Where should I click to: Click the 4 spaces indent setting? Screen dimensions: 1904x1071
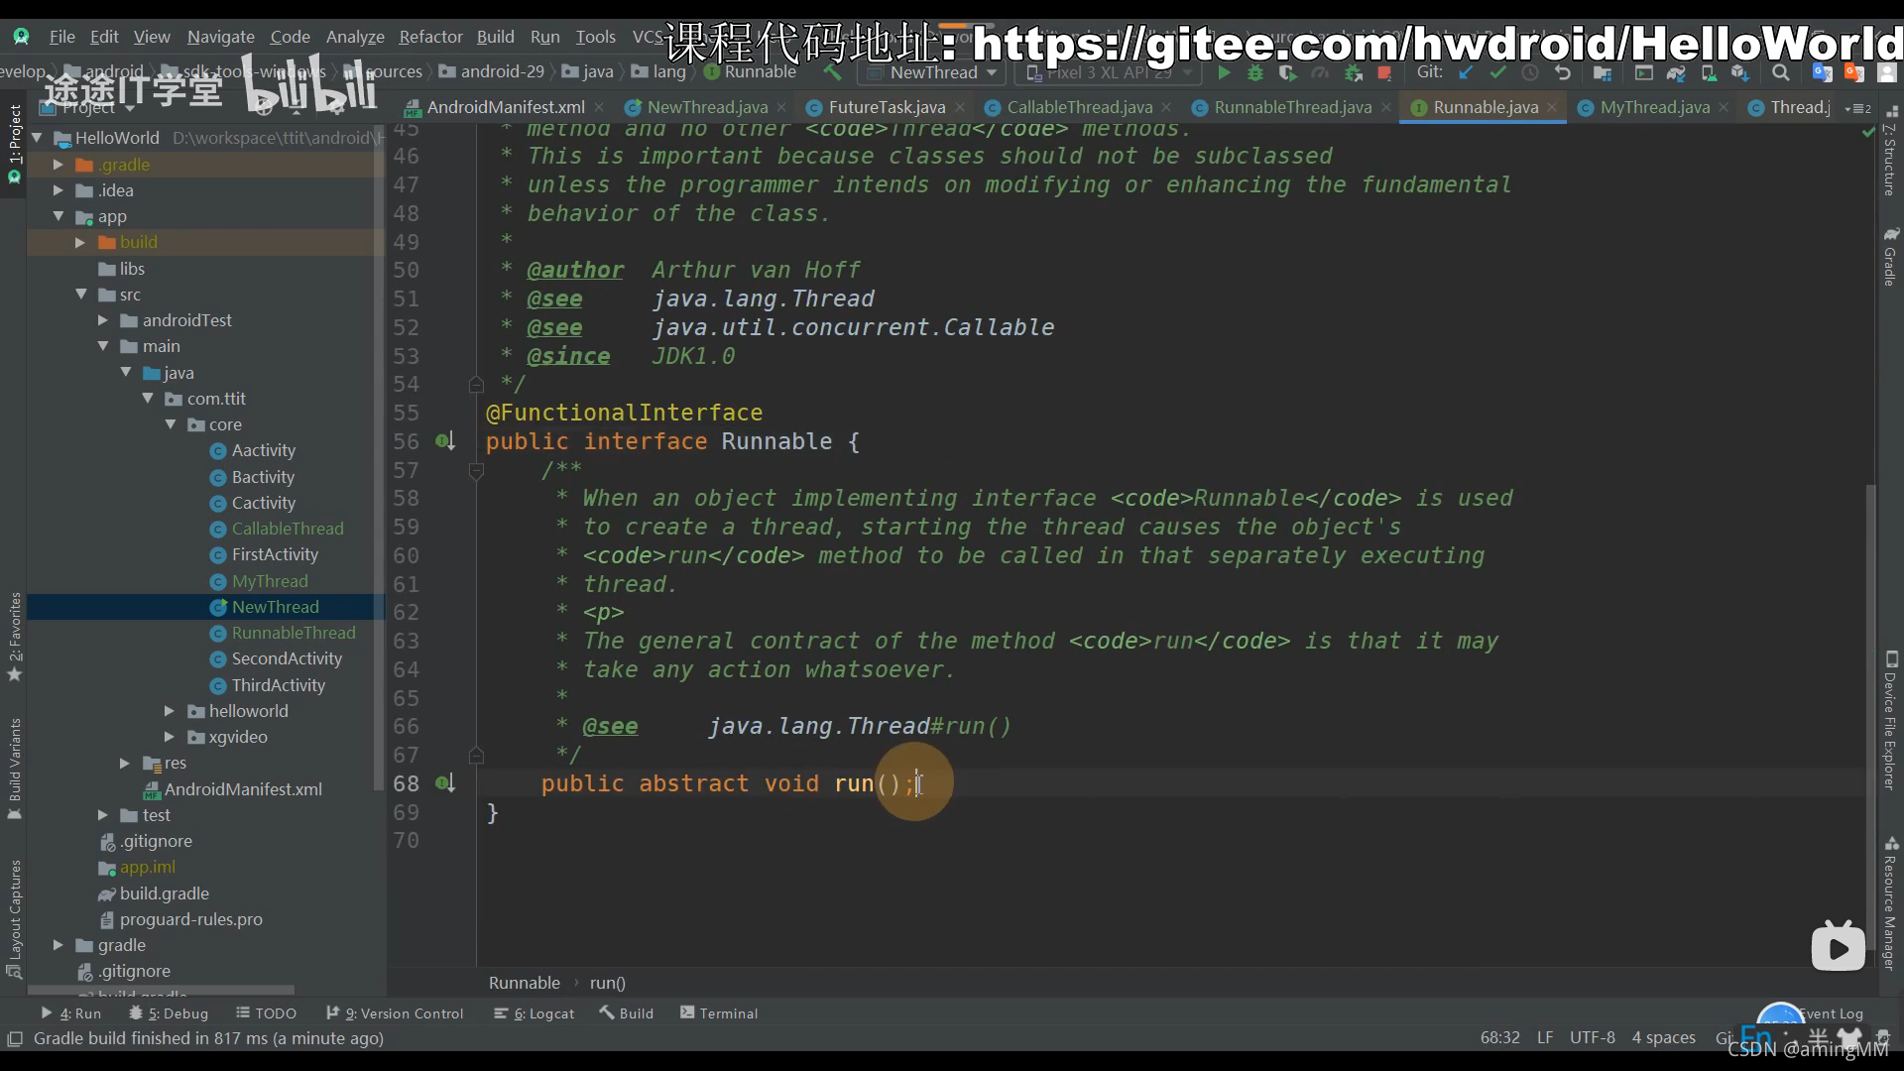1663,1037
